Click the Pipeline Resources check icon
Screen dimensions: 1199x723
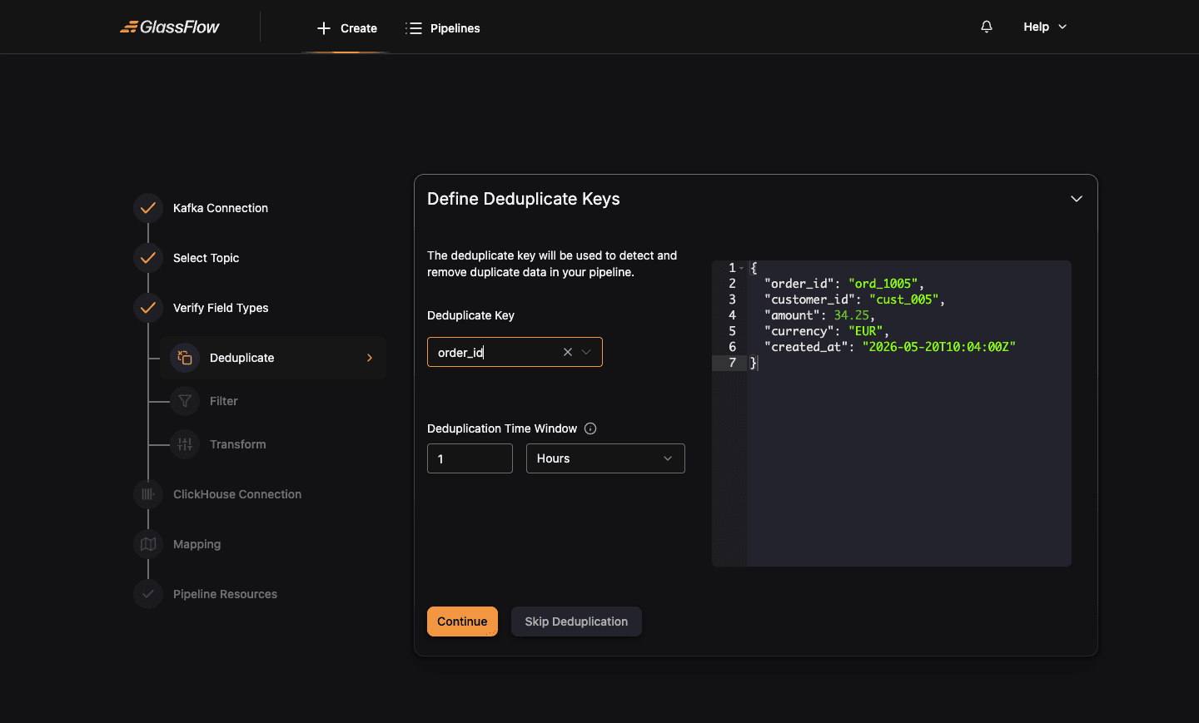tap(148, 594)
